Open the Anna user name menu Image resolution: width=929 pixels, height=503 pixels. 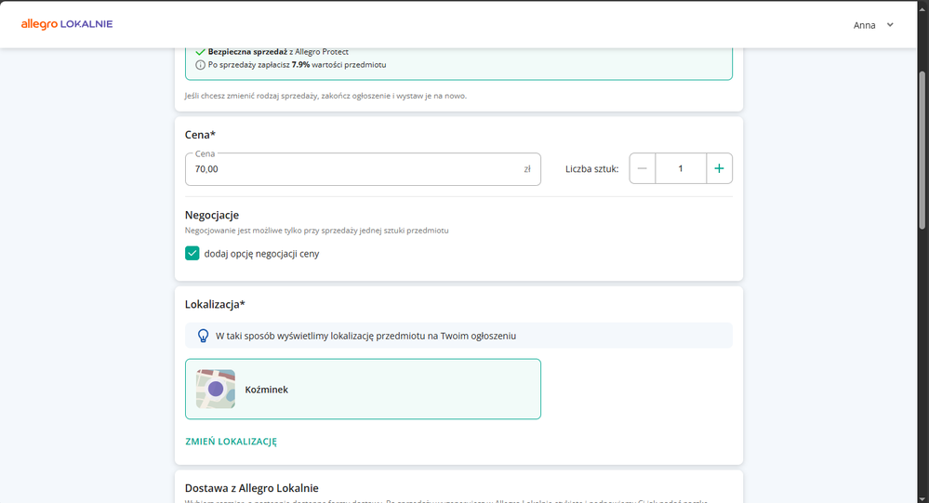click(x=864, y=25)
